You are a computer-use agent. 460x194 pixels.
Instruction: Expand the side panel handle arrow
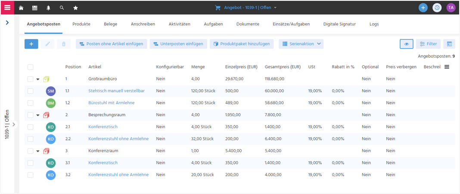click(14, 125)
